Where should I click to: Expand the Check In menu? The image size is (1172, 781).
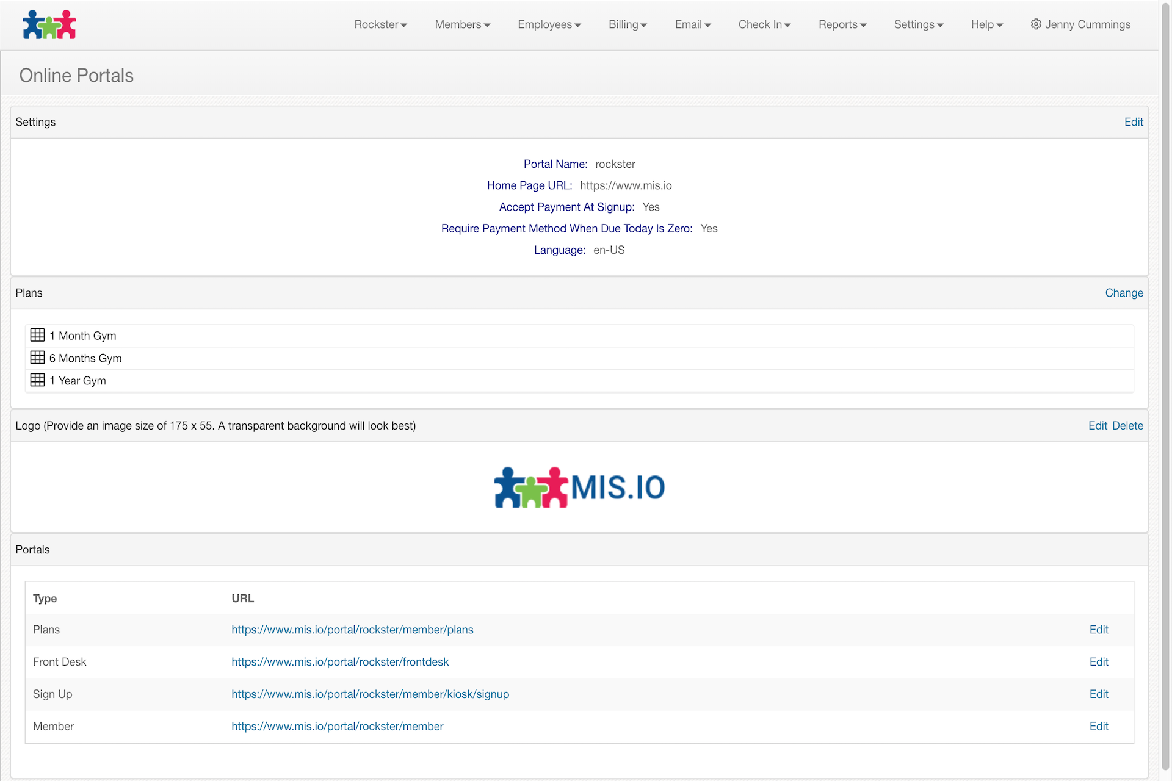[x=764, y=24]
